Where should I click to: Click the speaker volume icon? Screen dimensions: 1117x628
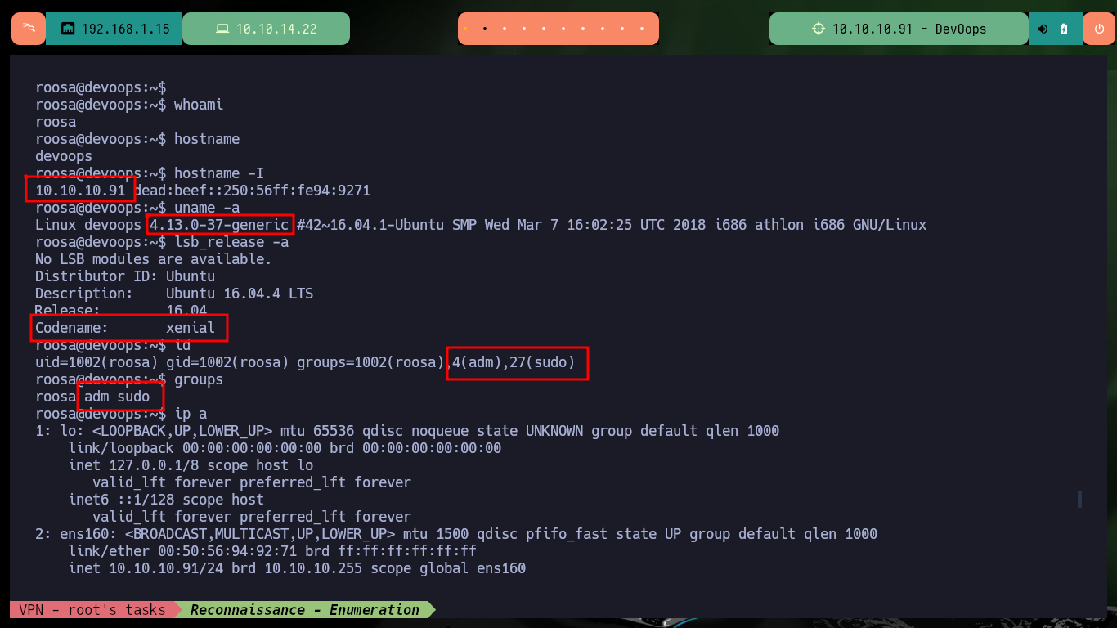pos(1043,29)
